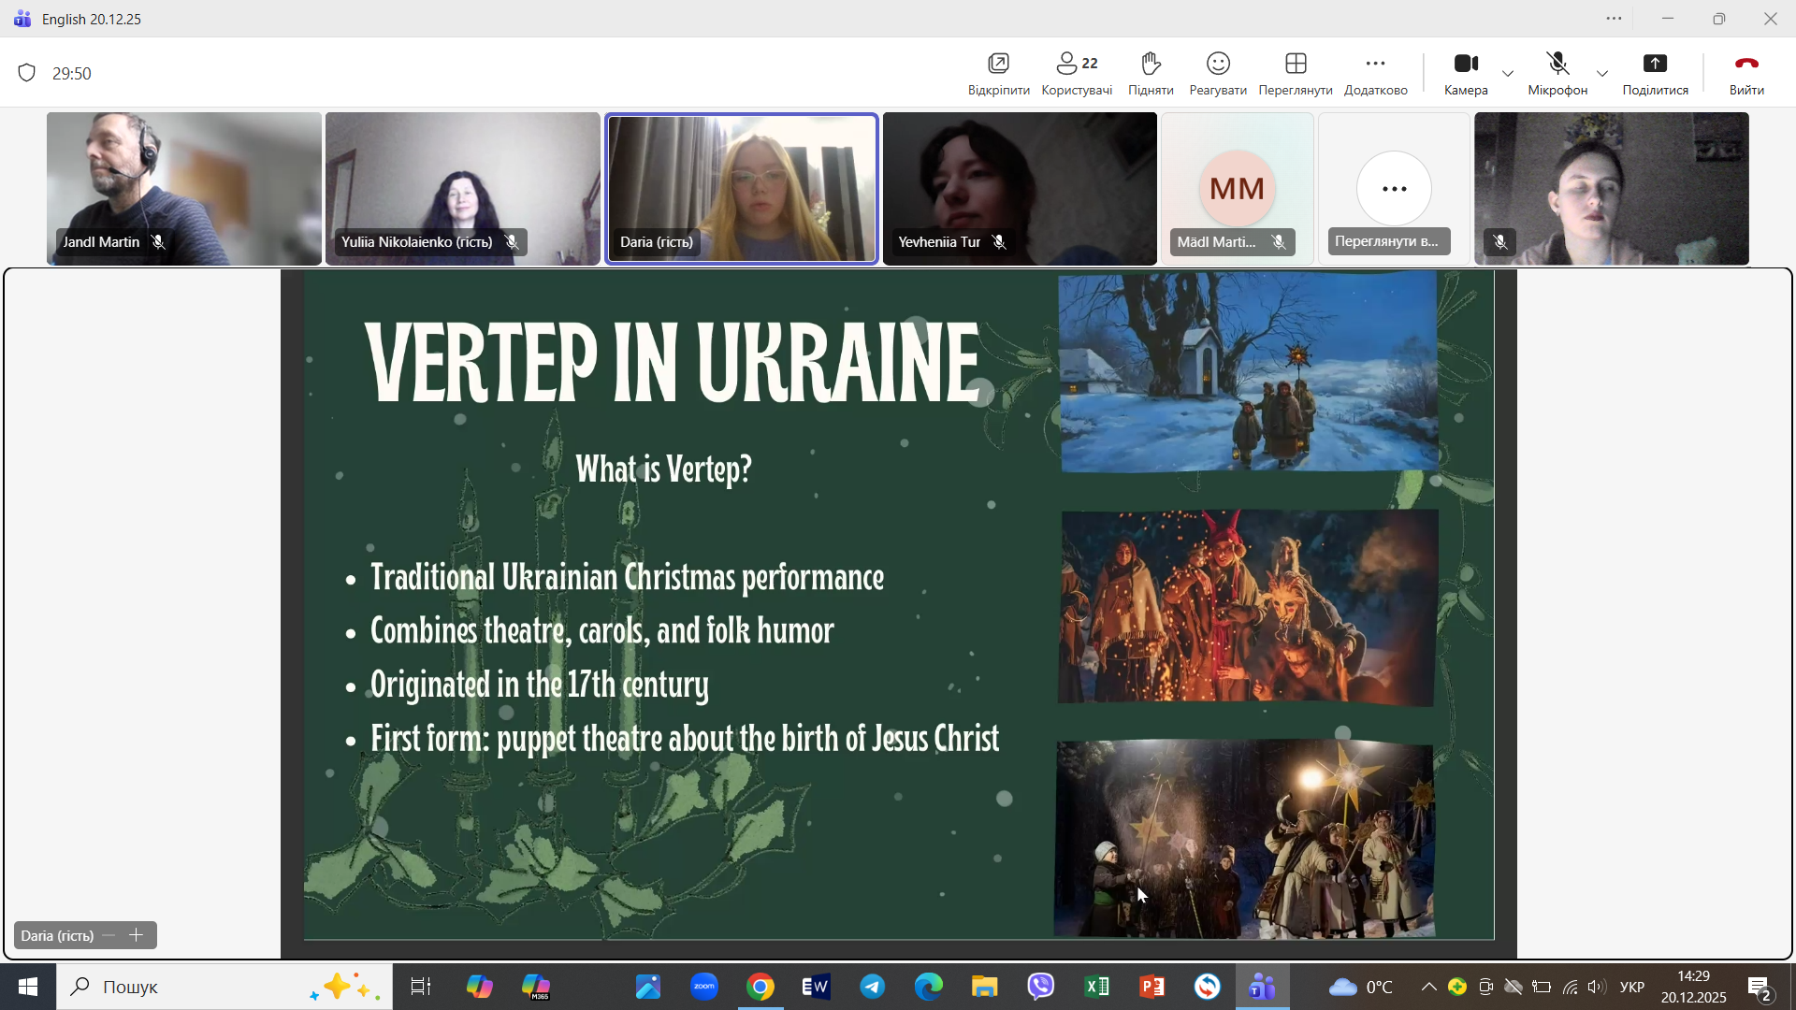The image size is (1796, 1010).
Task: Expand the camera options dropdown arrow
Action: click(x=1508, y=73)
